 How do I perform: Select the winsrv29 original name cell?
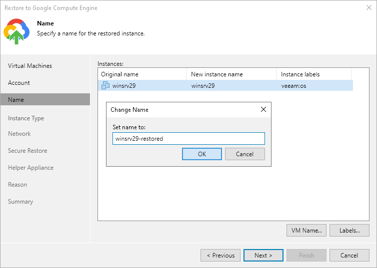tap(124, 86)
